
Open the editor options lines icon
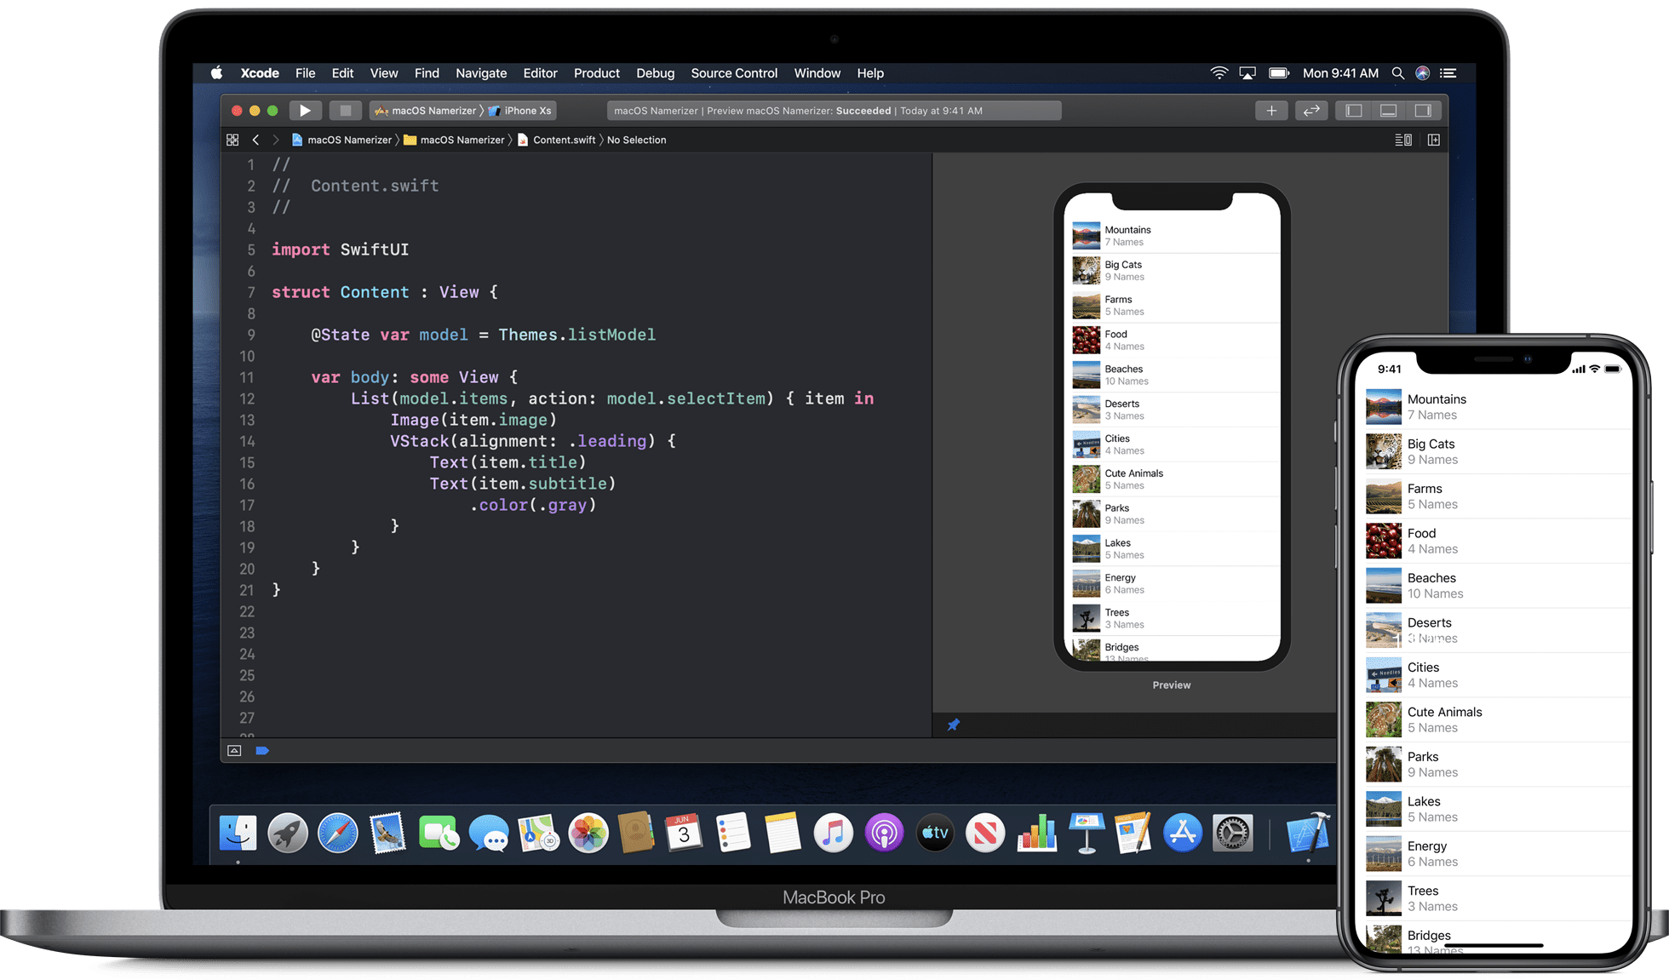[x=1403, y=140]
